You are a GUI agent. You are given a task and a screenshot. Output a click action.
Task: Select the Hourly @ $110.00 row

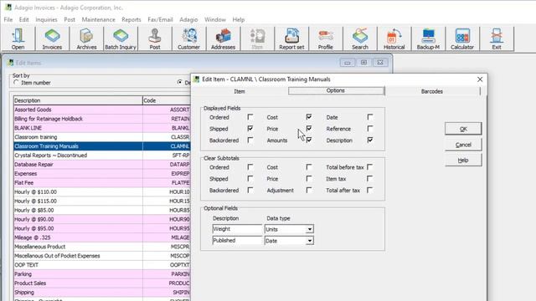tap(102, 191)
